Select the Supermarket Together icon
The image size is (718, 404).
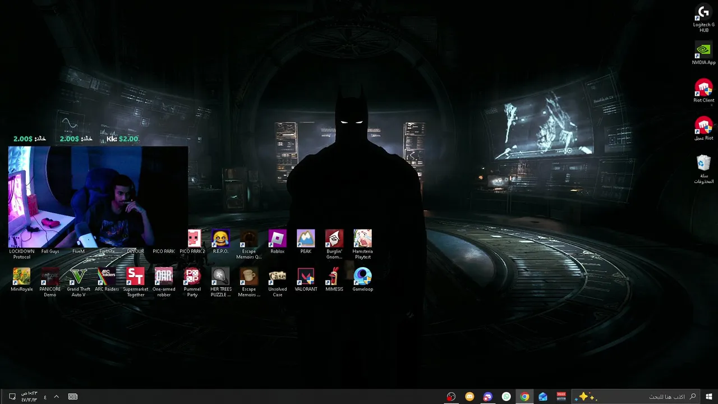pos(135,282)
